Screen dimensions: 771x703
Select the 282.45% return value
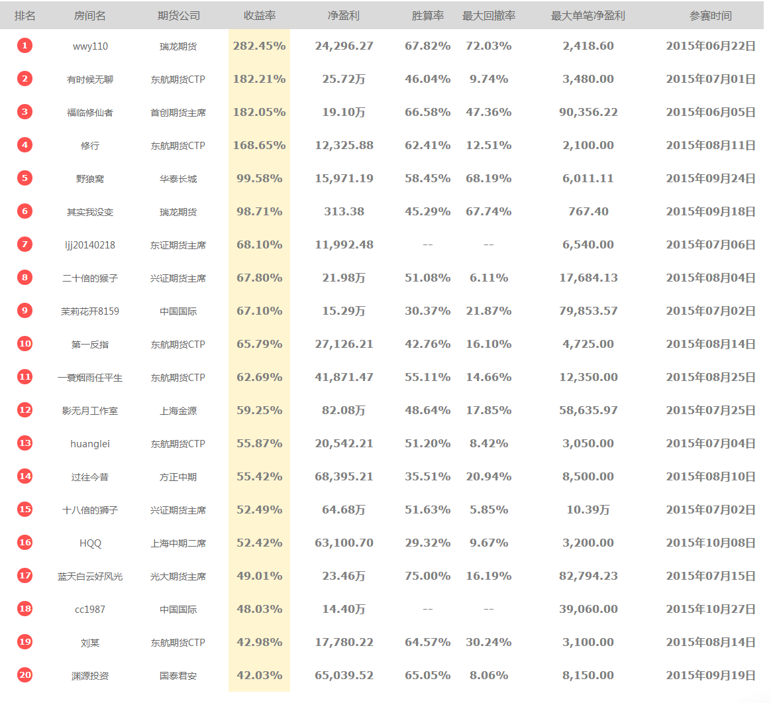pos(259,46)
